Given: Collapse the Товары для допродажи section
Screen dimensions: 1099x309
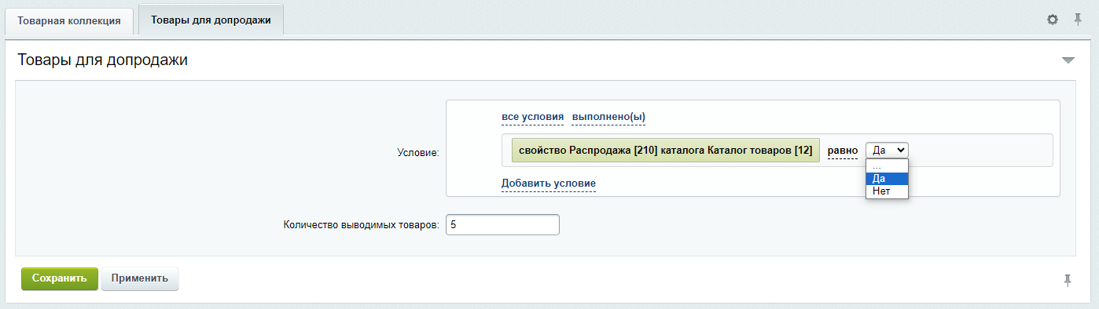Looking at the screenshot, I should coord(1068,60).
